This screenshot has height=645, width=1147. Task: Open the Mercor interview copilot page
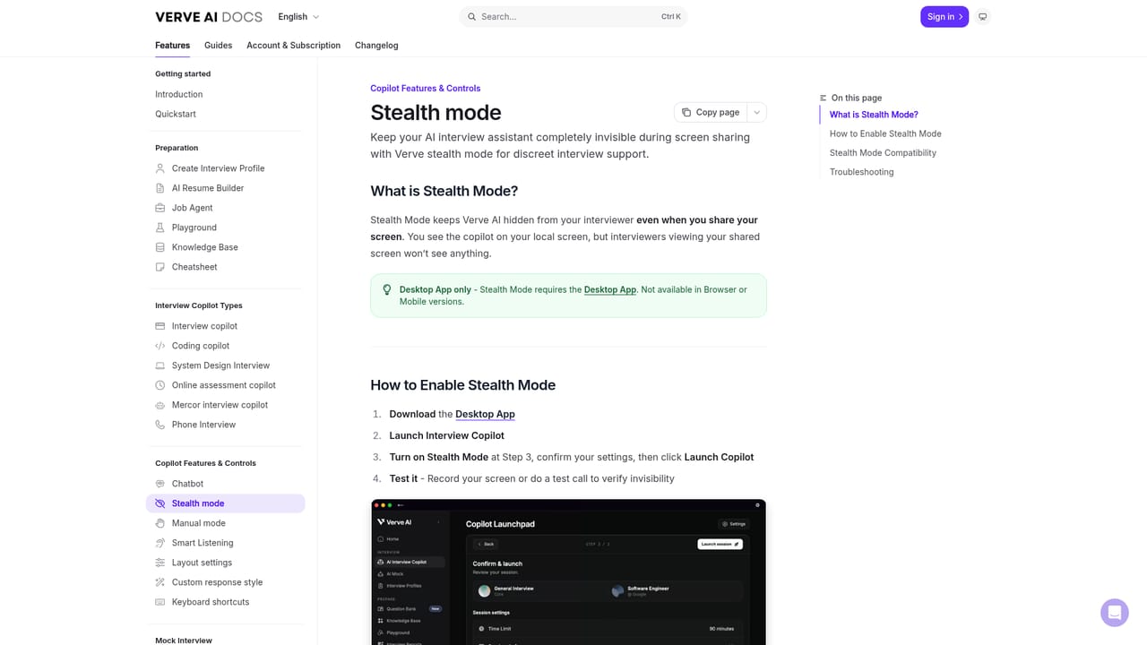226,405
